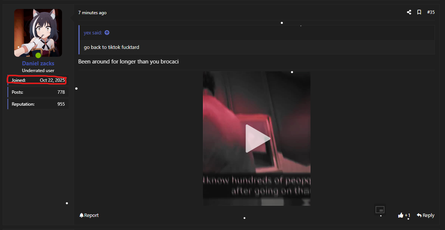
Task: Click the "7 minutes ago" timestamp
Action: coord(92,13)
